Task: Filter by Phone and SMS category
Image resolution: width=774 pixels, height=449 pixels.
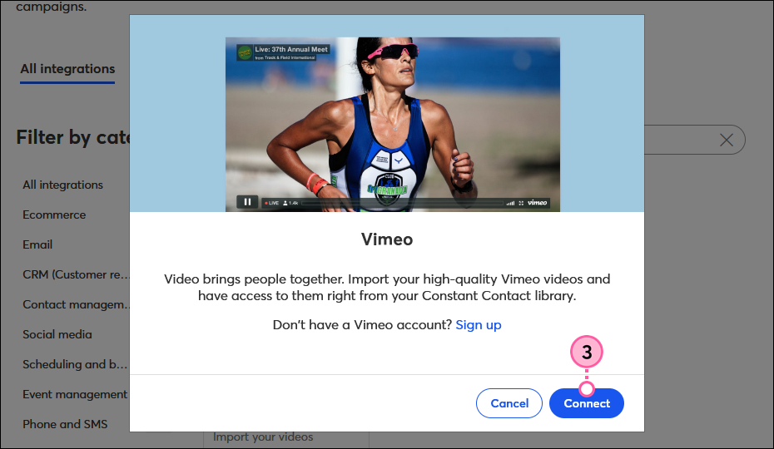Action: [65, 424]
